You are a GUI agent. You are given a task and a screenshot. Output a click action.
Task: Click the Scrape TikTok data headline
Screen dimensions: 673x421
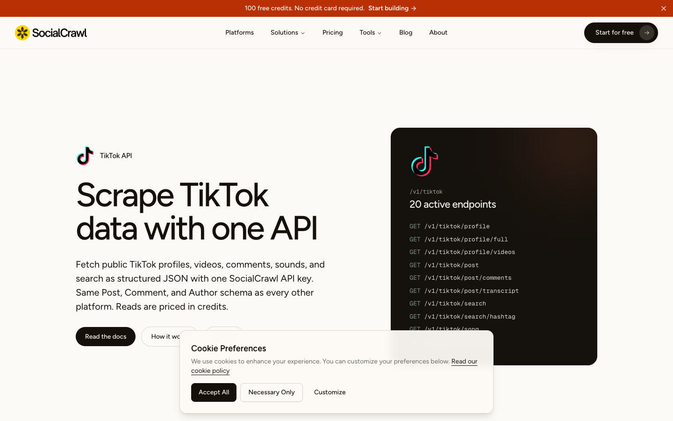196,211
